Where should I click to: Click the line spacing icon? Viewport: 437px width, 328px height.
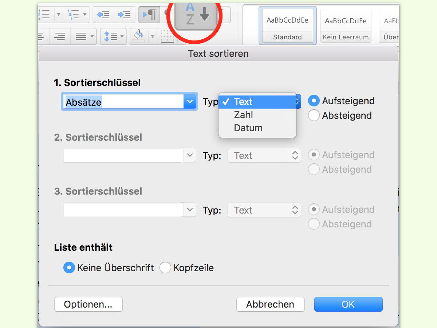tap(110, 36)
